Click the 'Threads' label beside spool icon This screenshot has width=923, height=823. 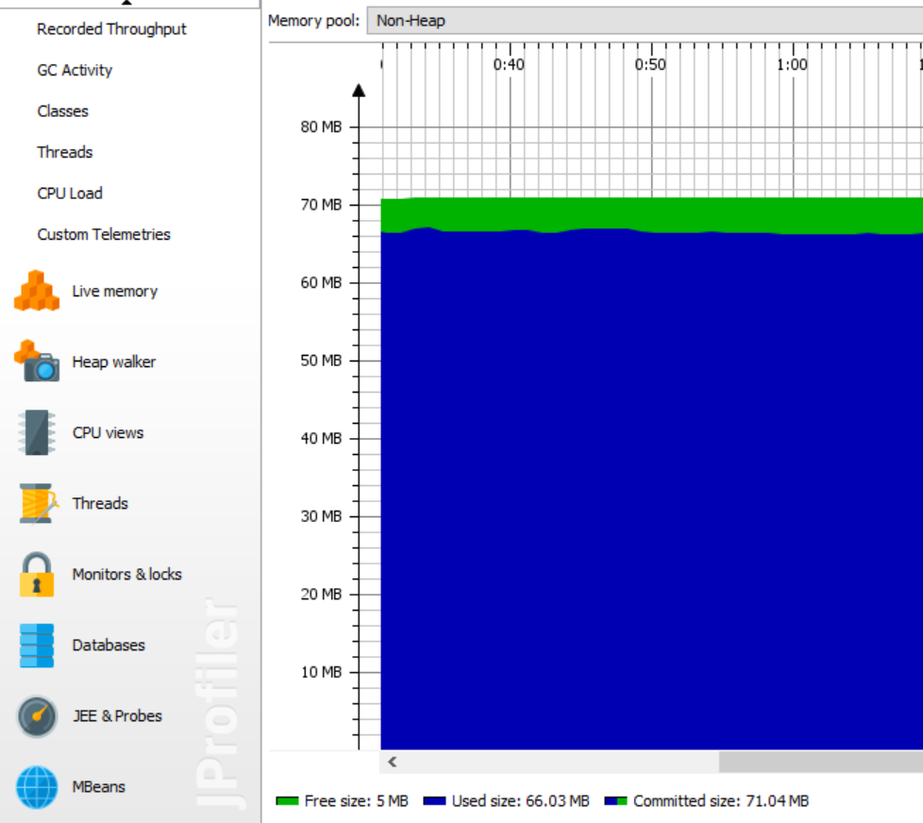click(x=100, y=503)
